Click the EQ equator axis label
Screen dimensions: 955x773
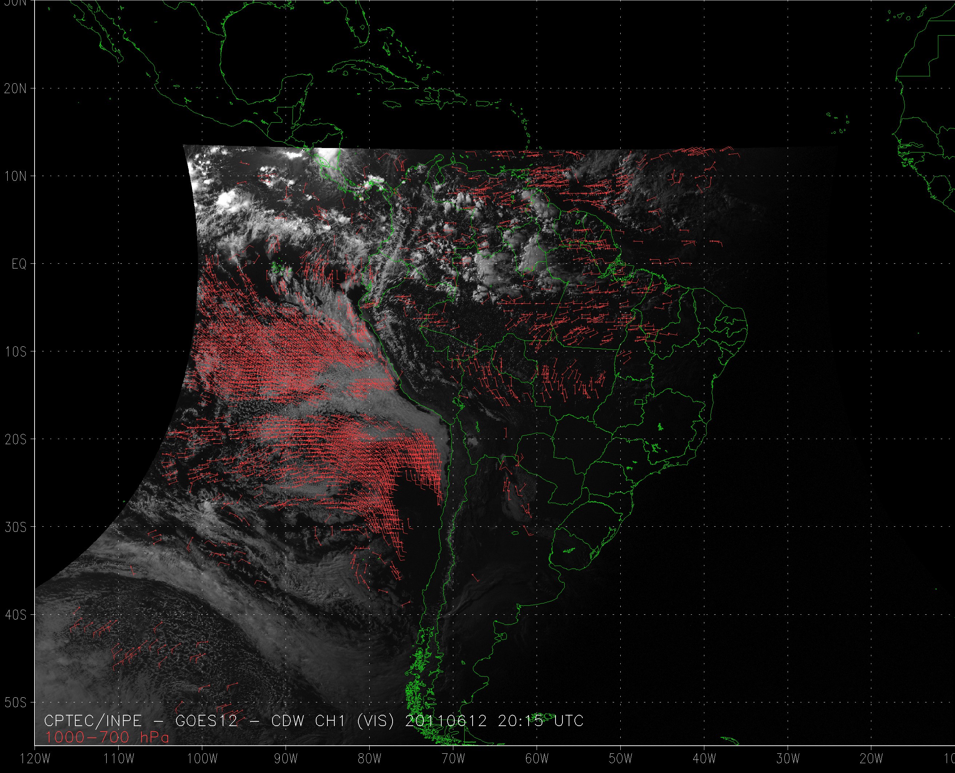pos(19,264)
